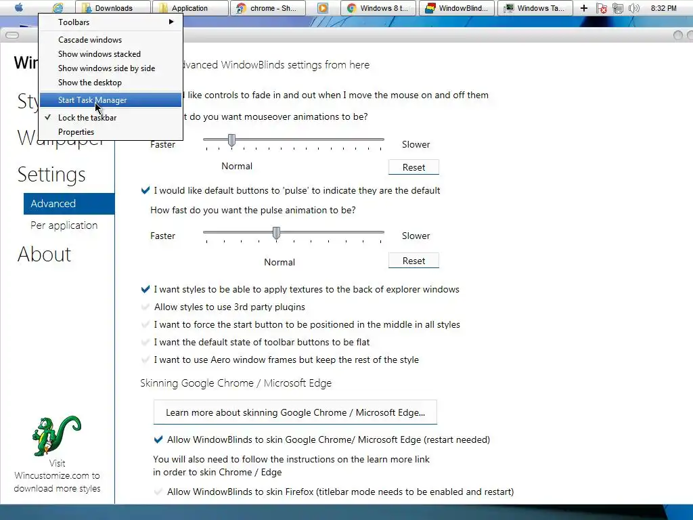Click the plus icon in the tray

pos(584,8)
